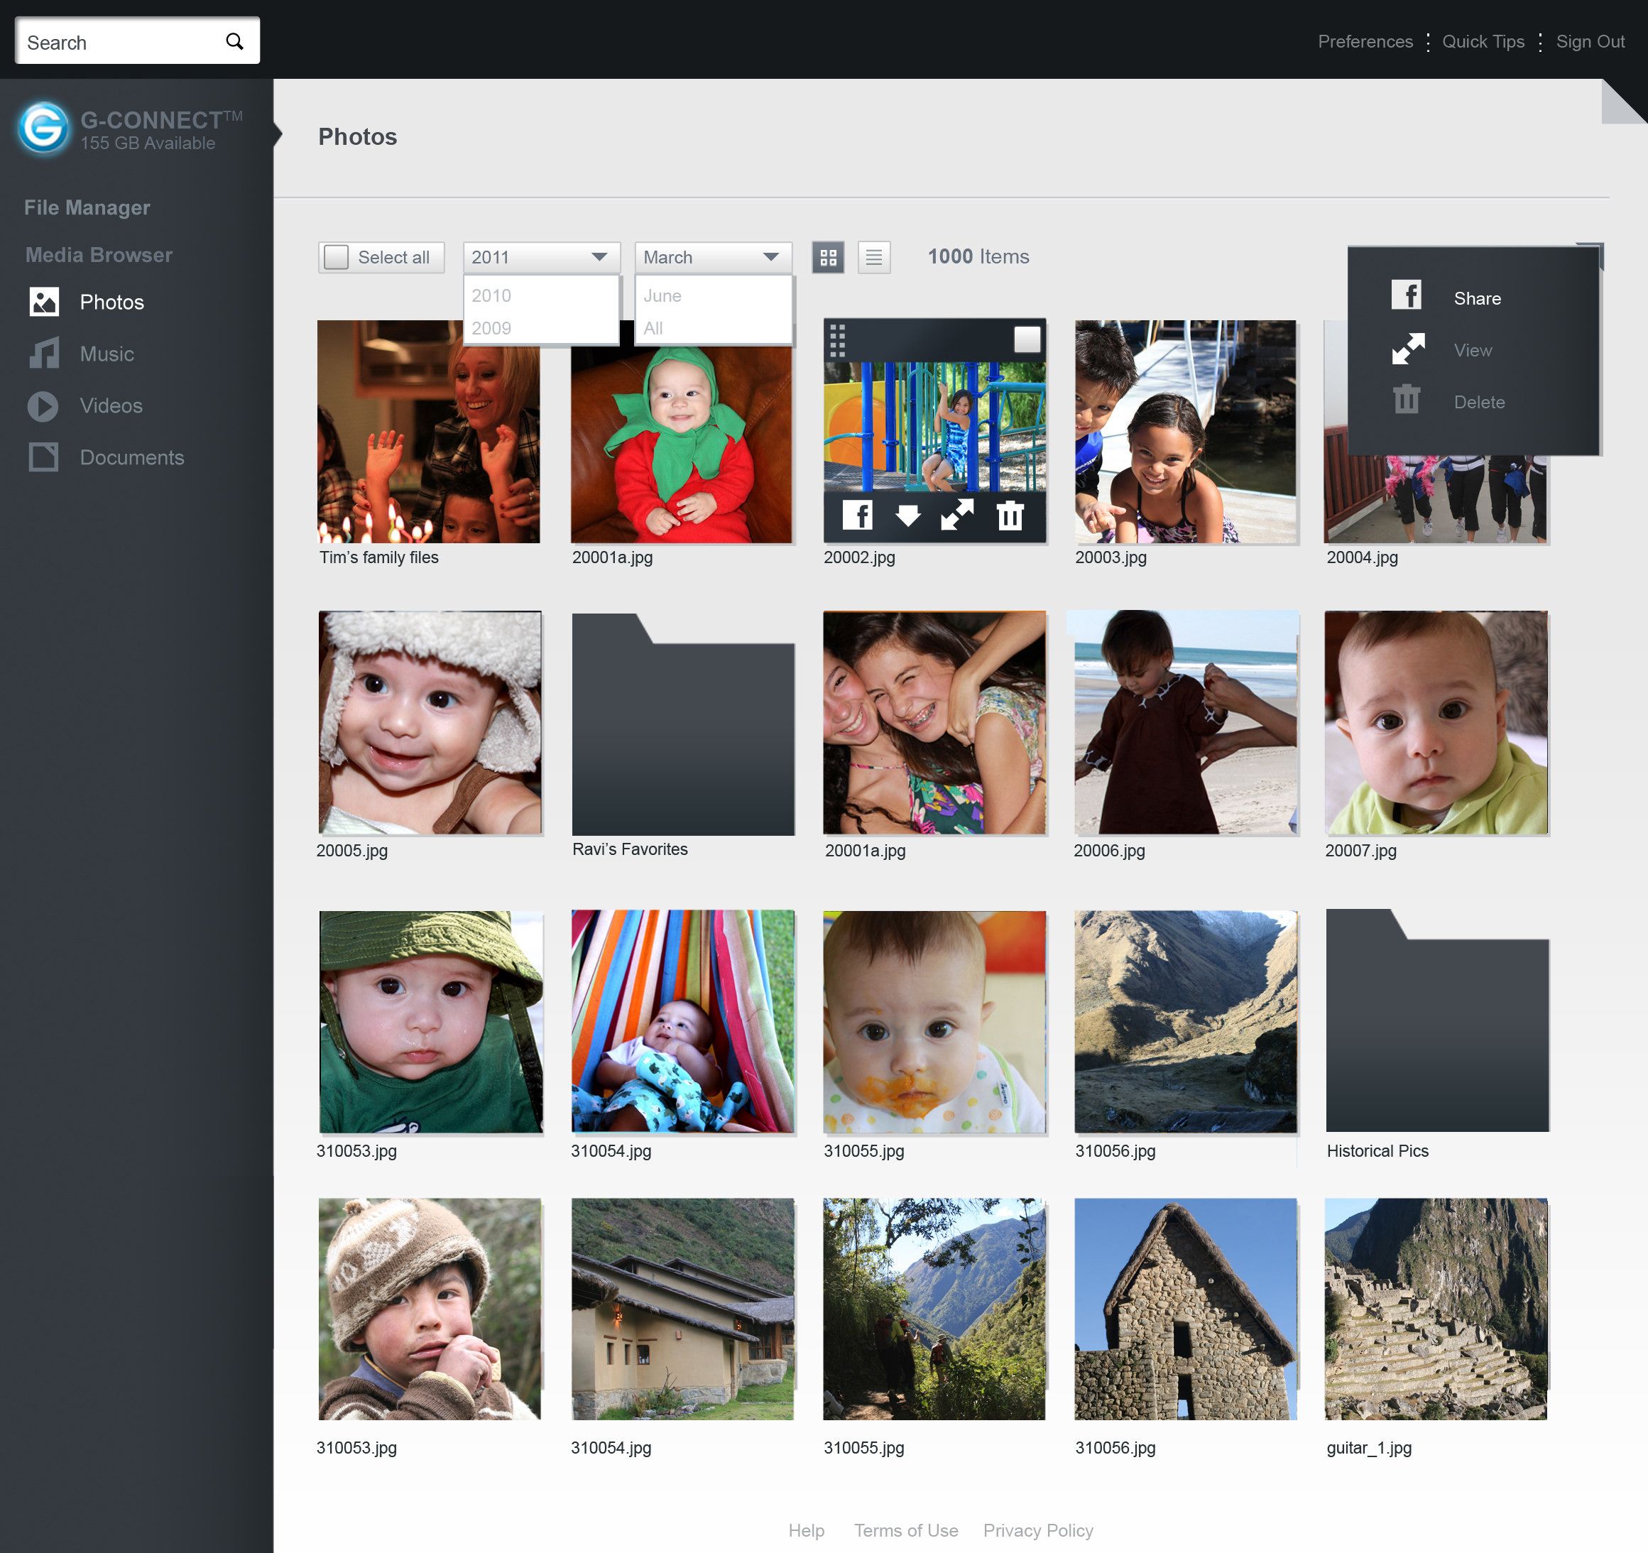Screen dimensions: 1648x1553
Task: Delete 20002.jpg with trash icon
Action: (x=1010, y=515)
